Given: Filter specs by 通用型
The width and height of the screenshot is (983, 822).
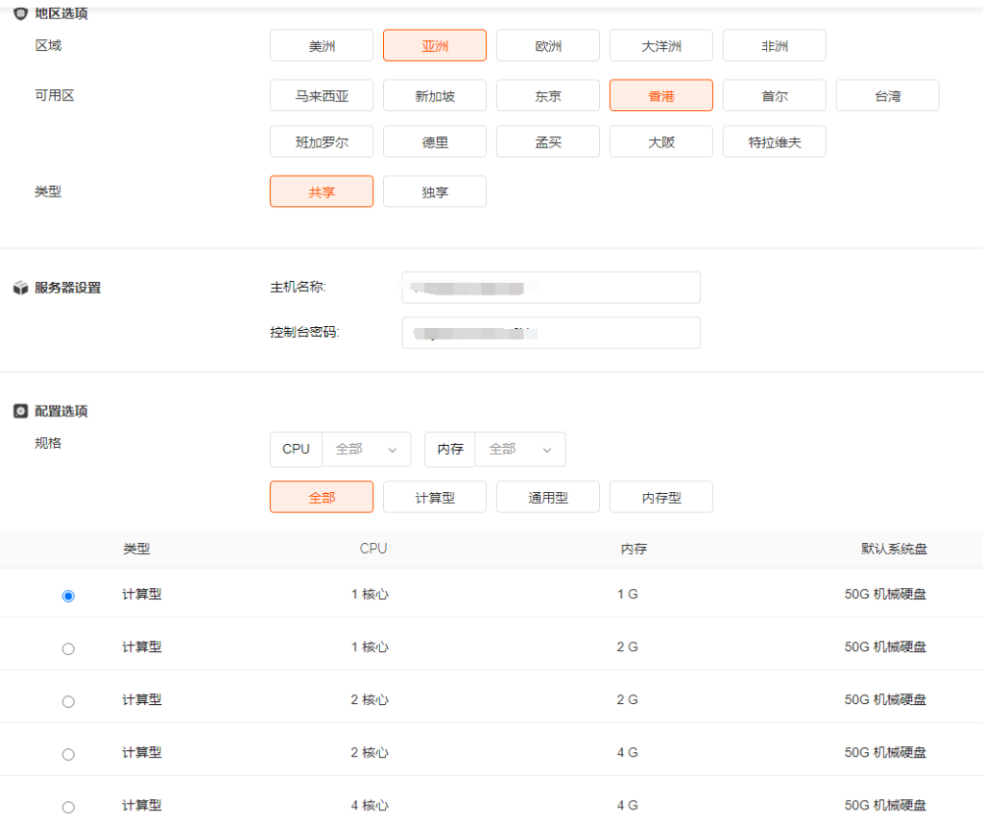Looking at the screenshot, I should [x=548, y=498].
